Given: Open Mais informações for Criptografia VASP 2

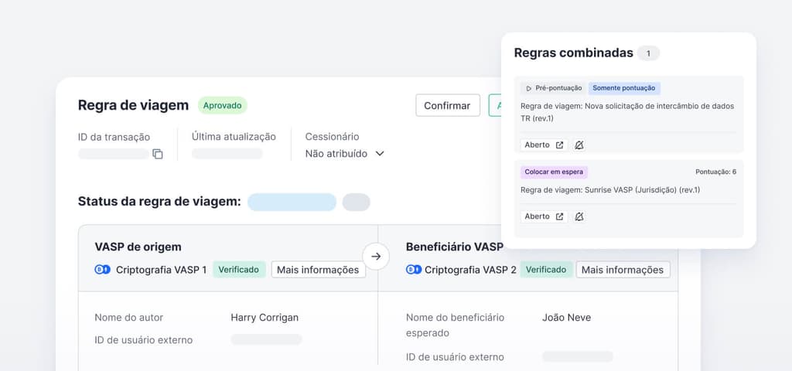Looking at the screenshot, I should point(623,270).
